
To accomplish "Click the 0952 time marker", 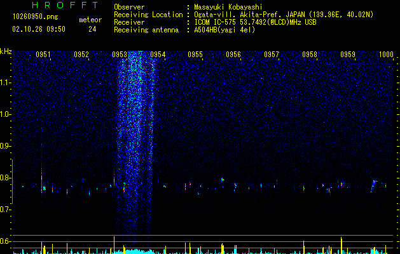I will (x=81, y=55).
